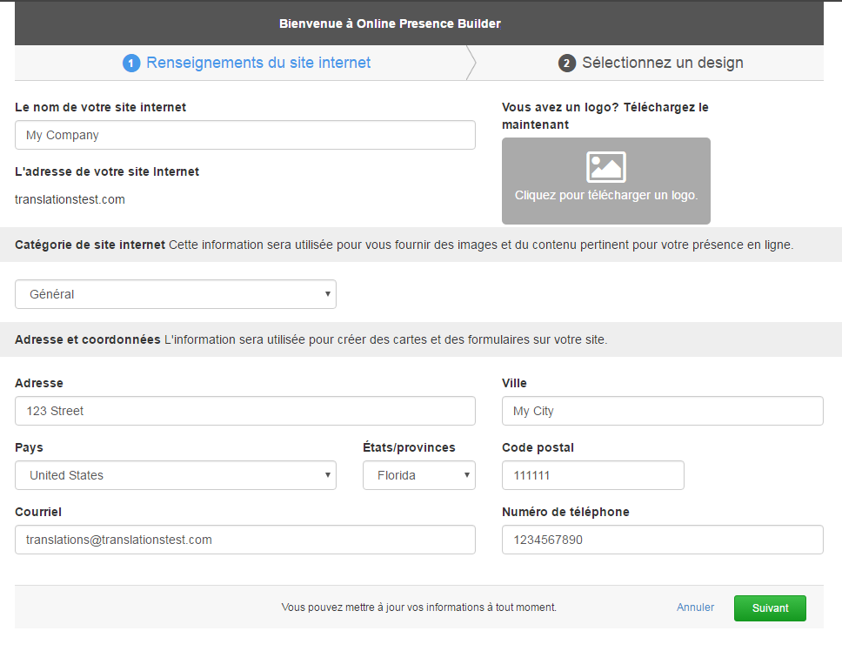The image size is (842, 651).
Task: Expand the Pays country dropdown
Action: pyautogui.click(x=176, y=475)
